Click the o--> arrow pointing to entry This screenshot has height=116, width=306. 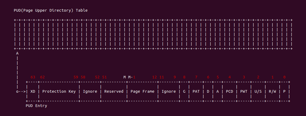(21, 91)
